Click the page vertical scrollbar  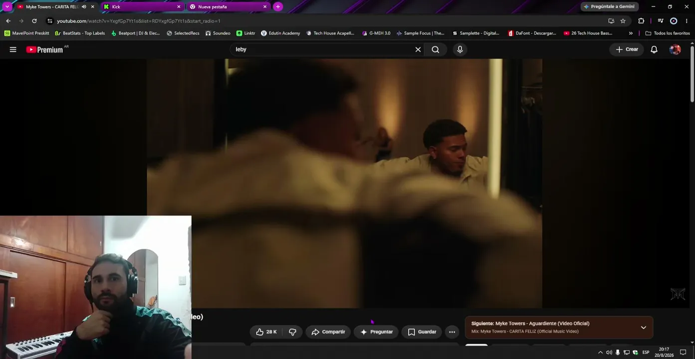[x=692, y=75]
